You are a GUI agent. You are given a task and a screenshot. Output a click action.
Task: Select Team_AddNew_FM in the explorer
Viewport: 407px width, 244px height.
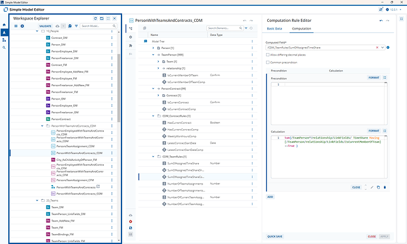pyautogui.click(x=63, y=221)
